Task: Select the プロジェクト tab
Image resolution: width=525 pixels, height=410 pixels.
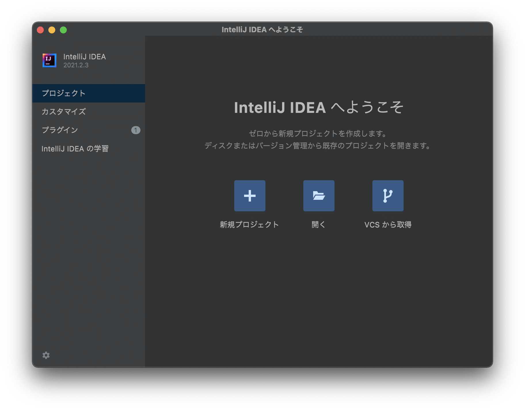Action: coord(89,93)
